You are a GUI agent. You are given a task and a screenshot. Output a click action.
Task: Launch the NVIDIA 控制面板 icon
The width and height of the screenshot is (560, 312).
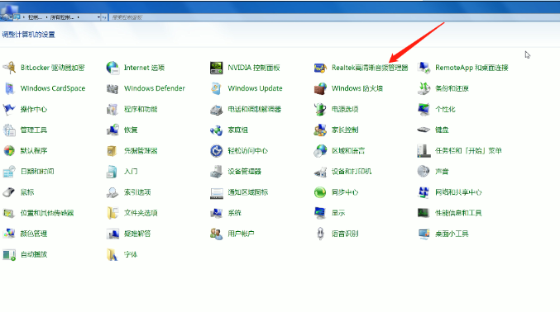pyautogui.click(x=216, y=68)
